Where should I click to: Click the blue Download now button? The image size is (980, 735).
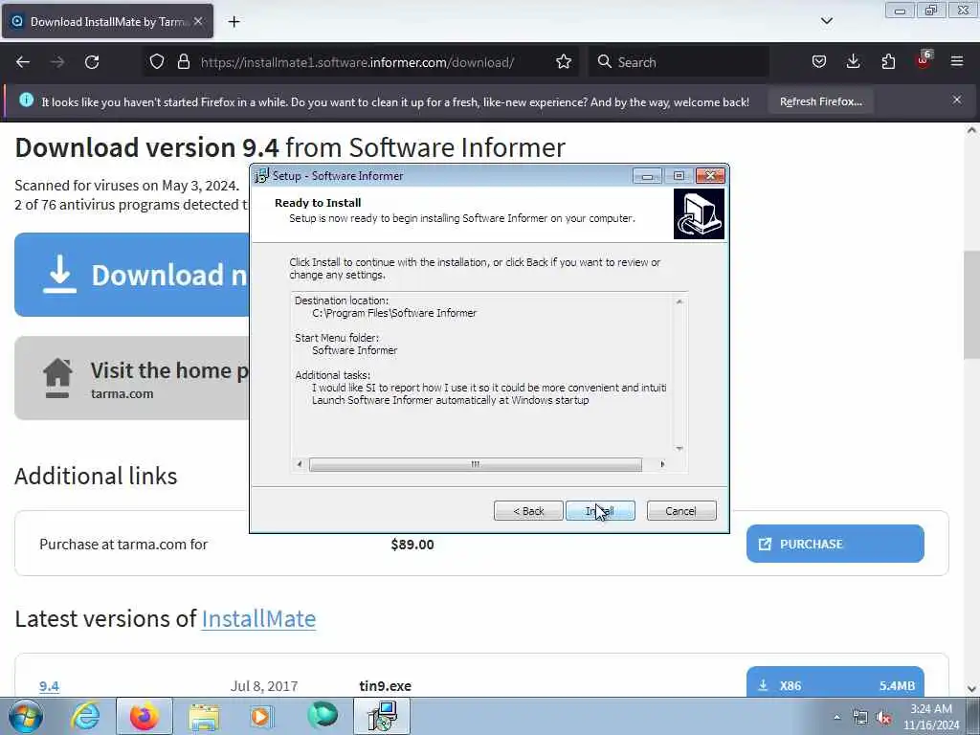(x=132, y=275)
